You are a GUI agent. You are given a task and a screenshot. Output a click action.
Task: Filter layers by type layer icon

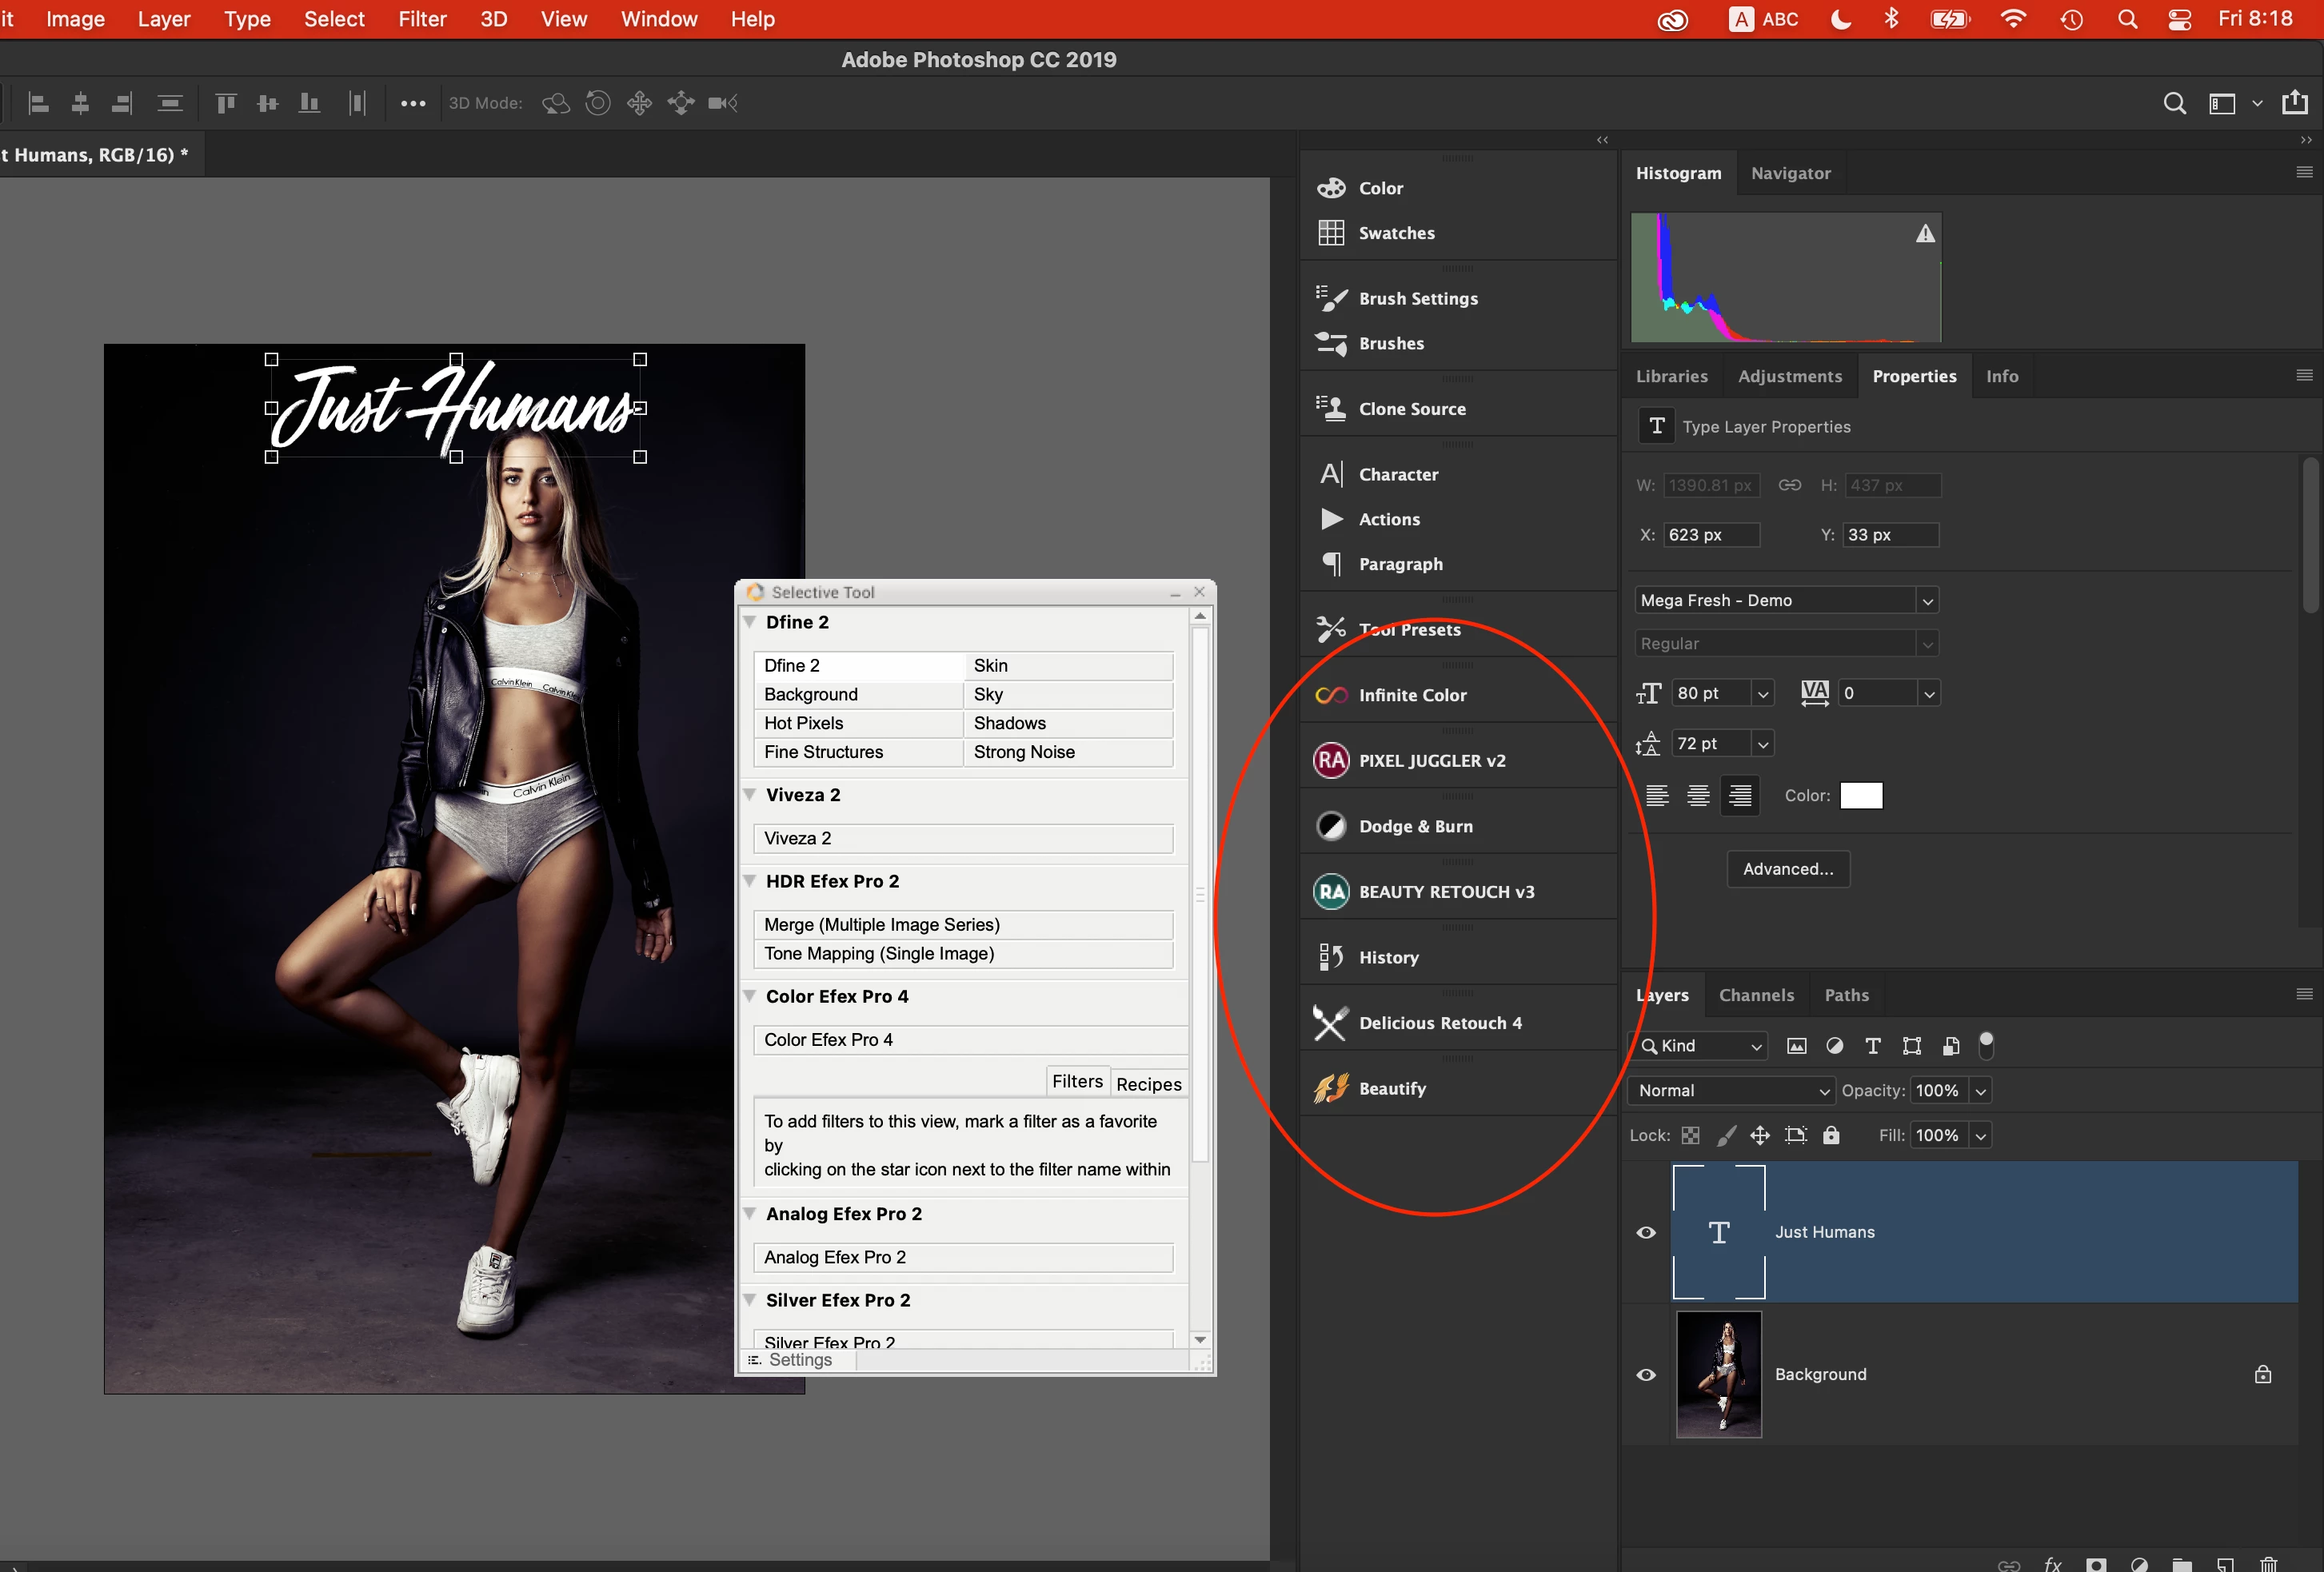click(x=1873, y=1046)
